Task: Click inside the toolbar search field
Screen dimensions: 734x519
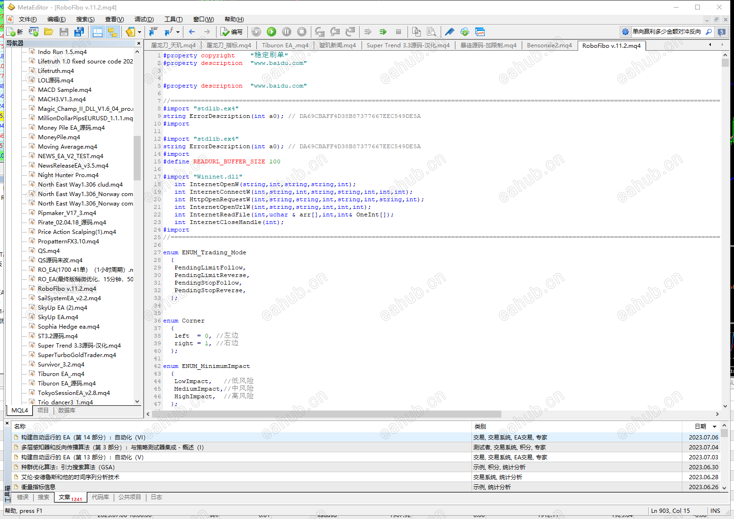Action: point(667,32)
